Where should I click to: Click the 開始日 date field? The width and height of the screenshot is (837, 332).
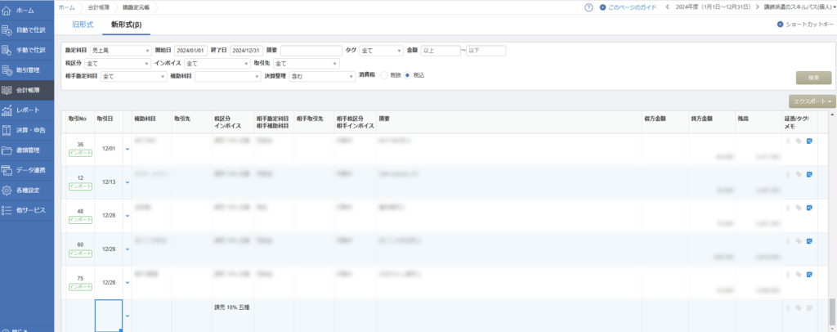[x=190, y=51]
